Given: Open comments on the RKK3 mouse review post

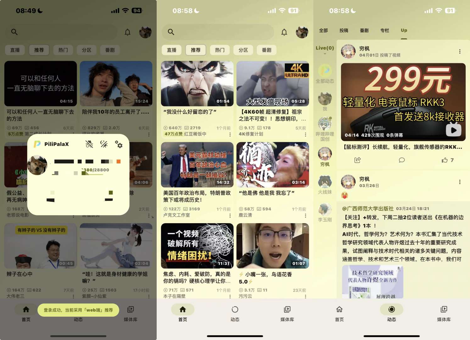Looking at the screenshot, I should [x=402, y=160].
